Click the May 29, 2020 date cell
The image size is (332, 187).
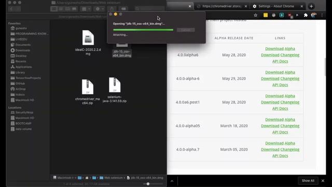[234, 78]
